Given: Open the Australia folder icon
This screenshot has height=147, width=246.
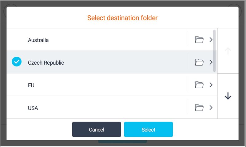Looking at the screenshot, I should [x=199, y=40].
